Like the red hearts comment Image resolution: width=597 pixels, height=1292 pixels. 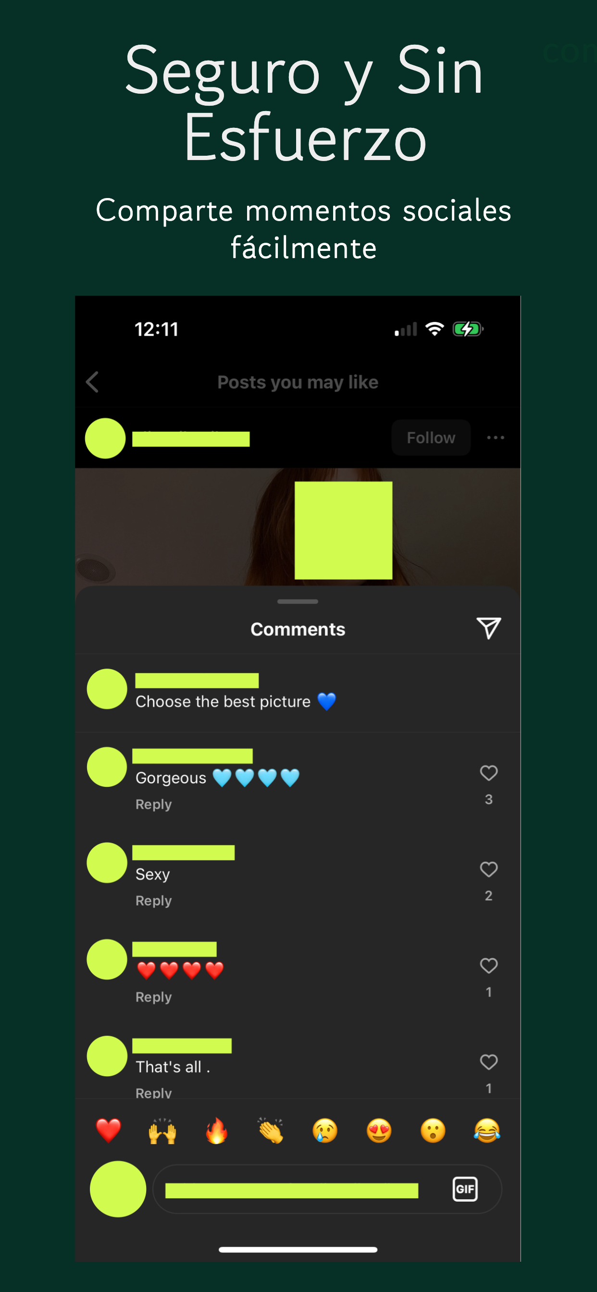(489, 966)
